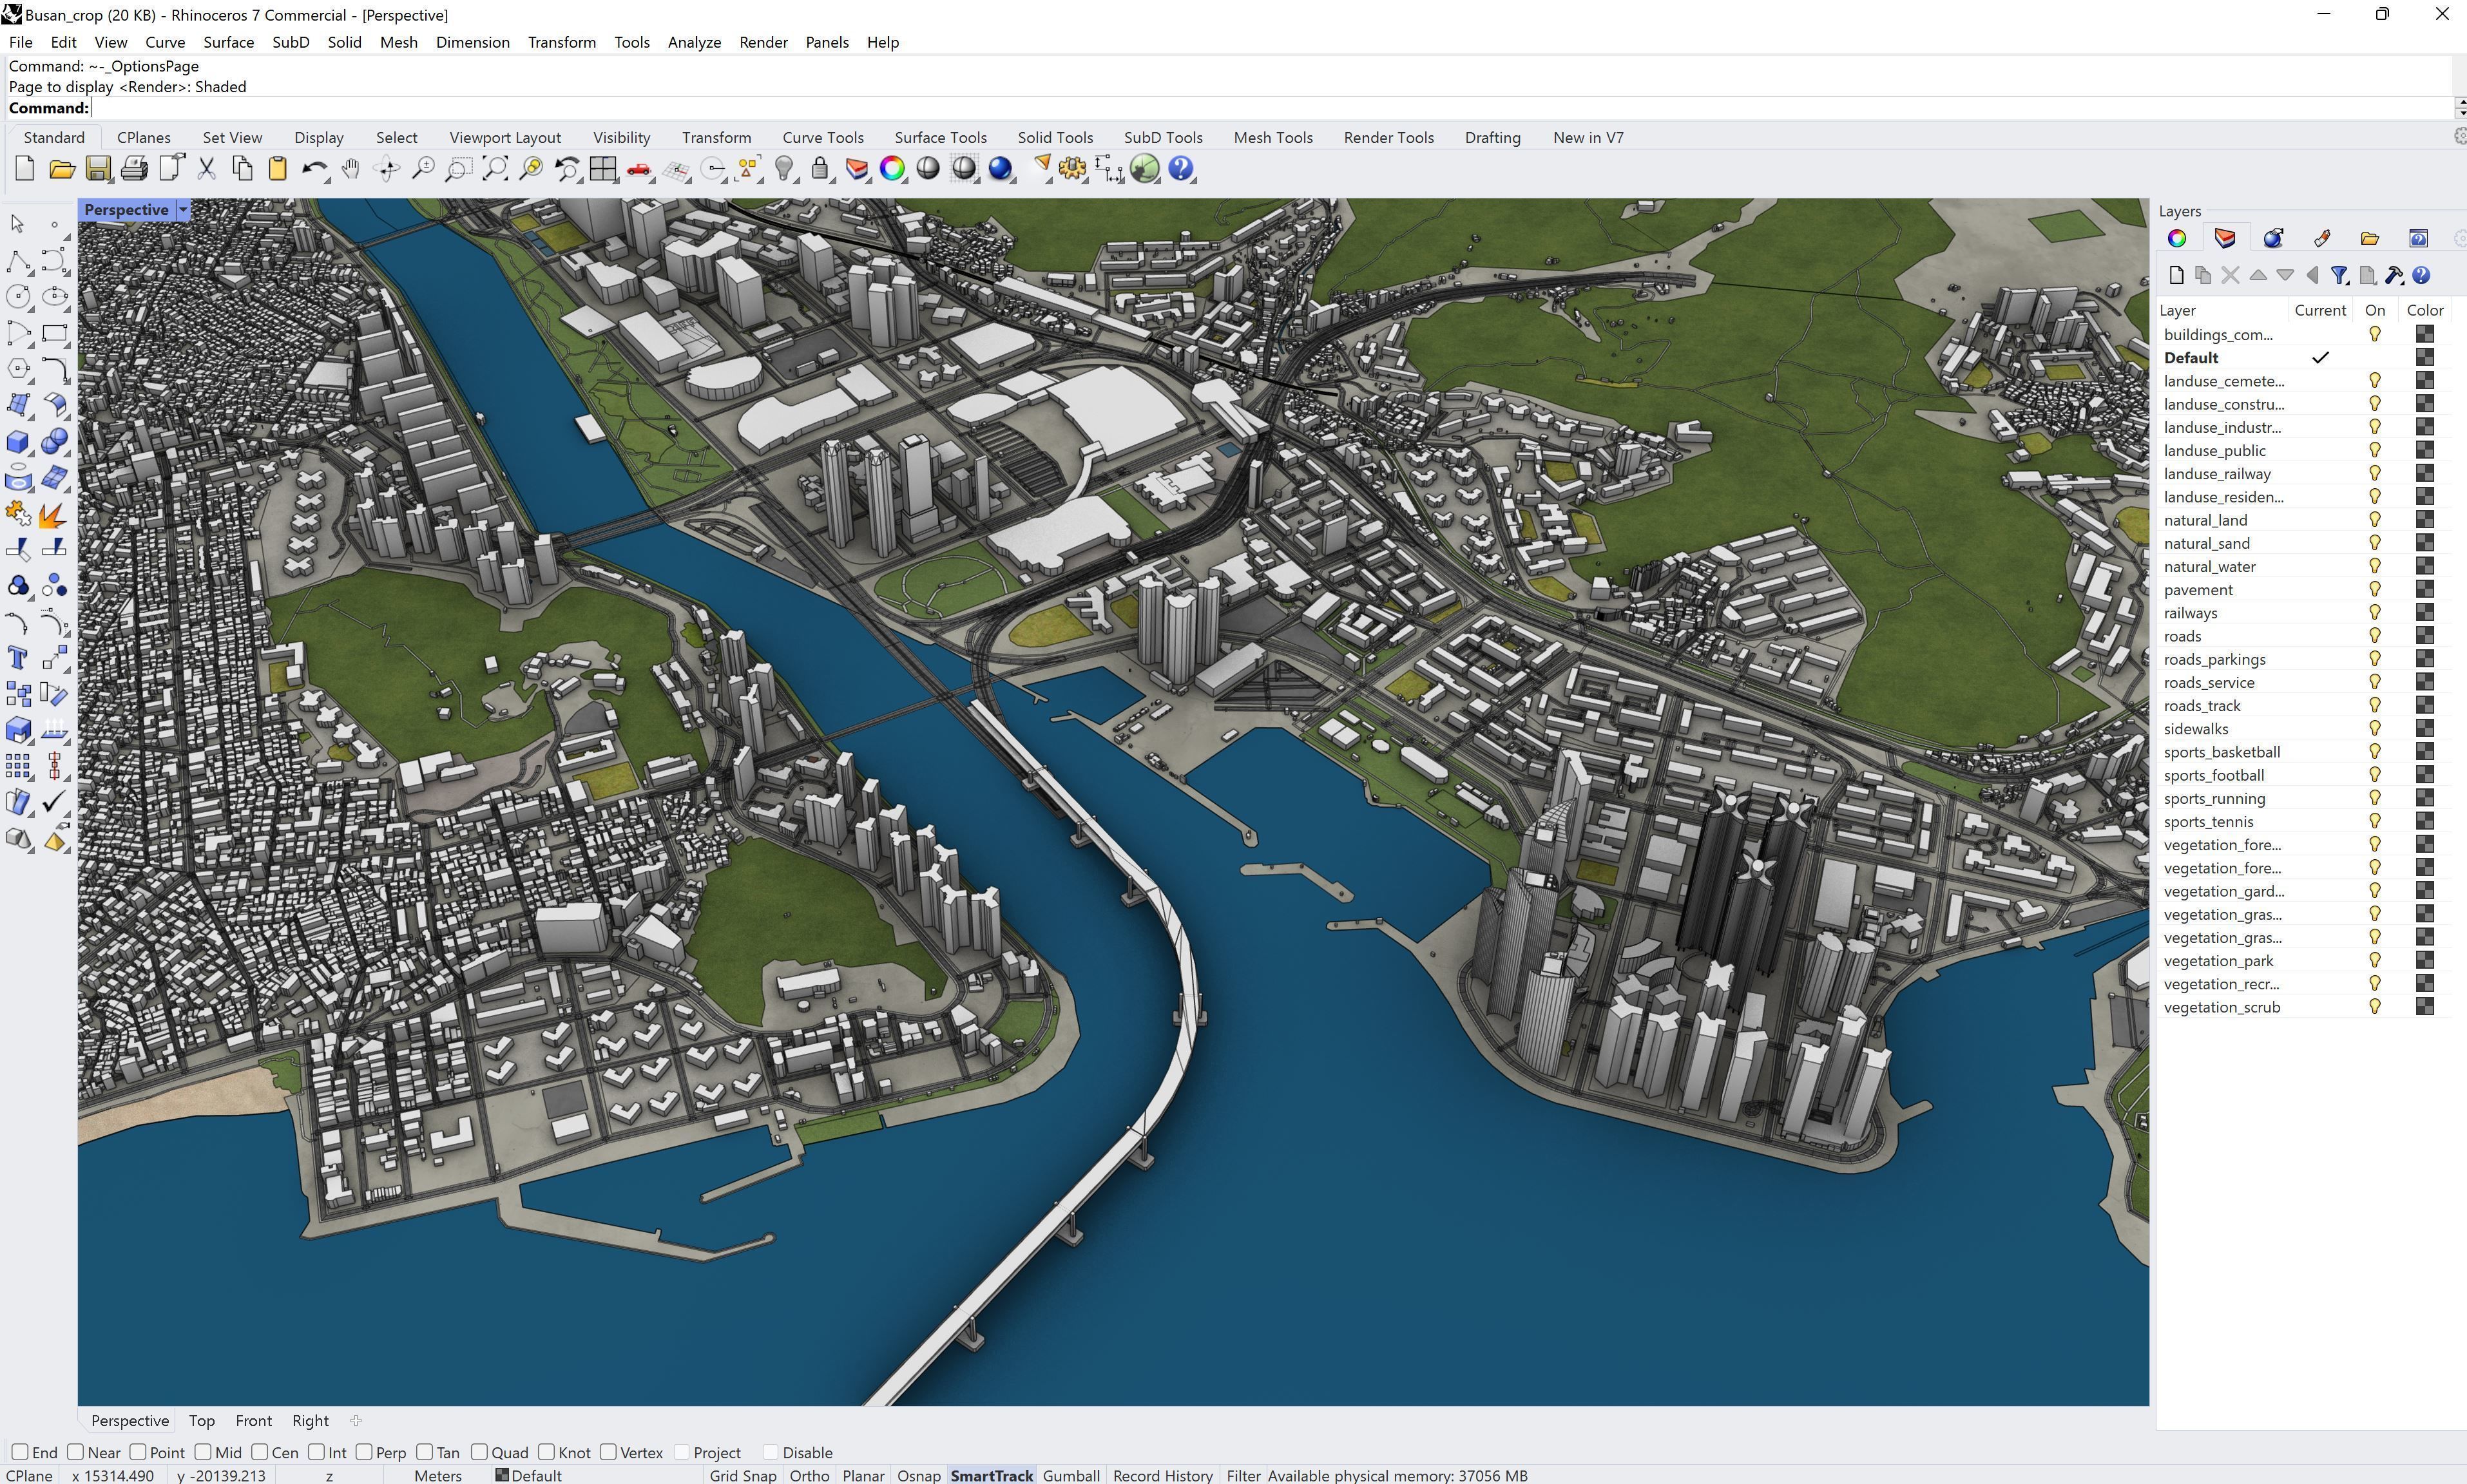Click the four-viewport layout icon
The width and height of the screenshot is (2467, 1484).
[x=603, y=169]
